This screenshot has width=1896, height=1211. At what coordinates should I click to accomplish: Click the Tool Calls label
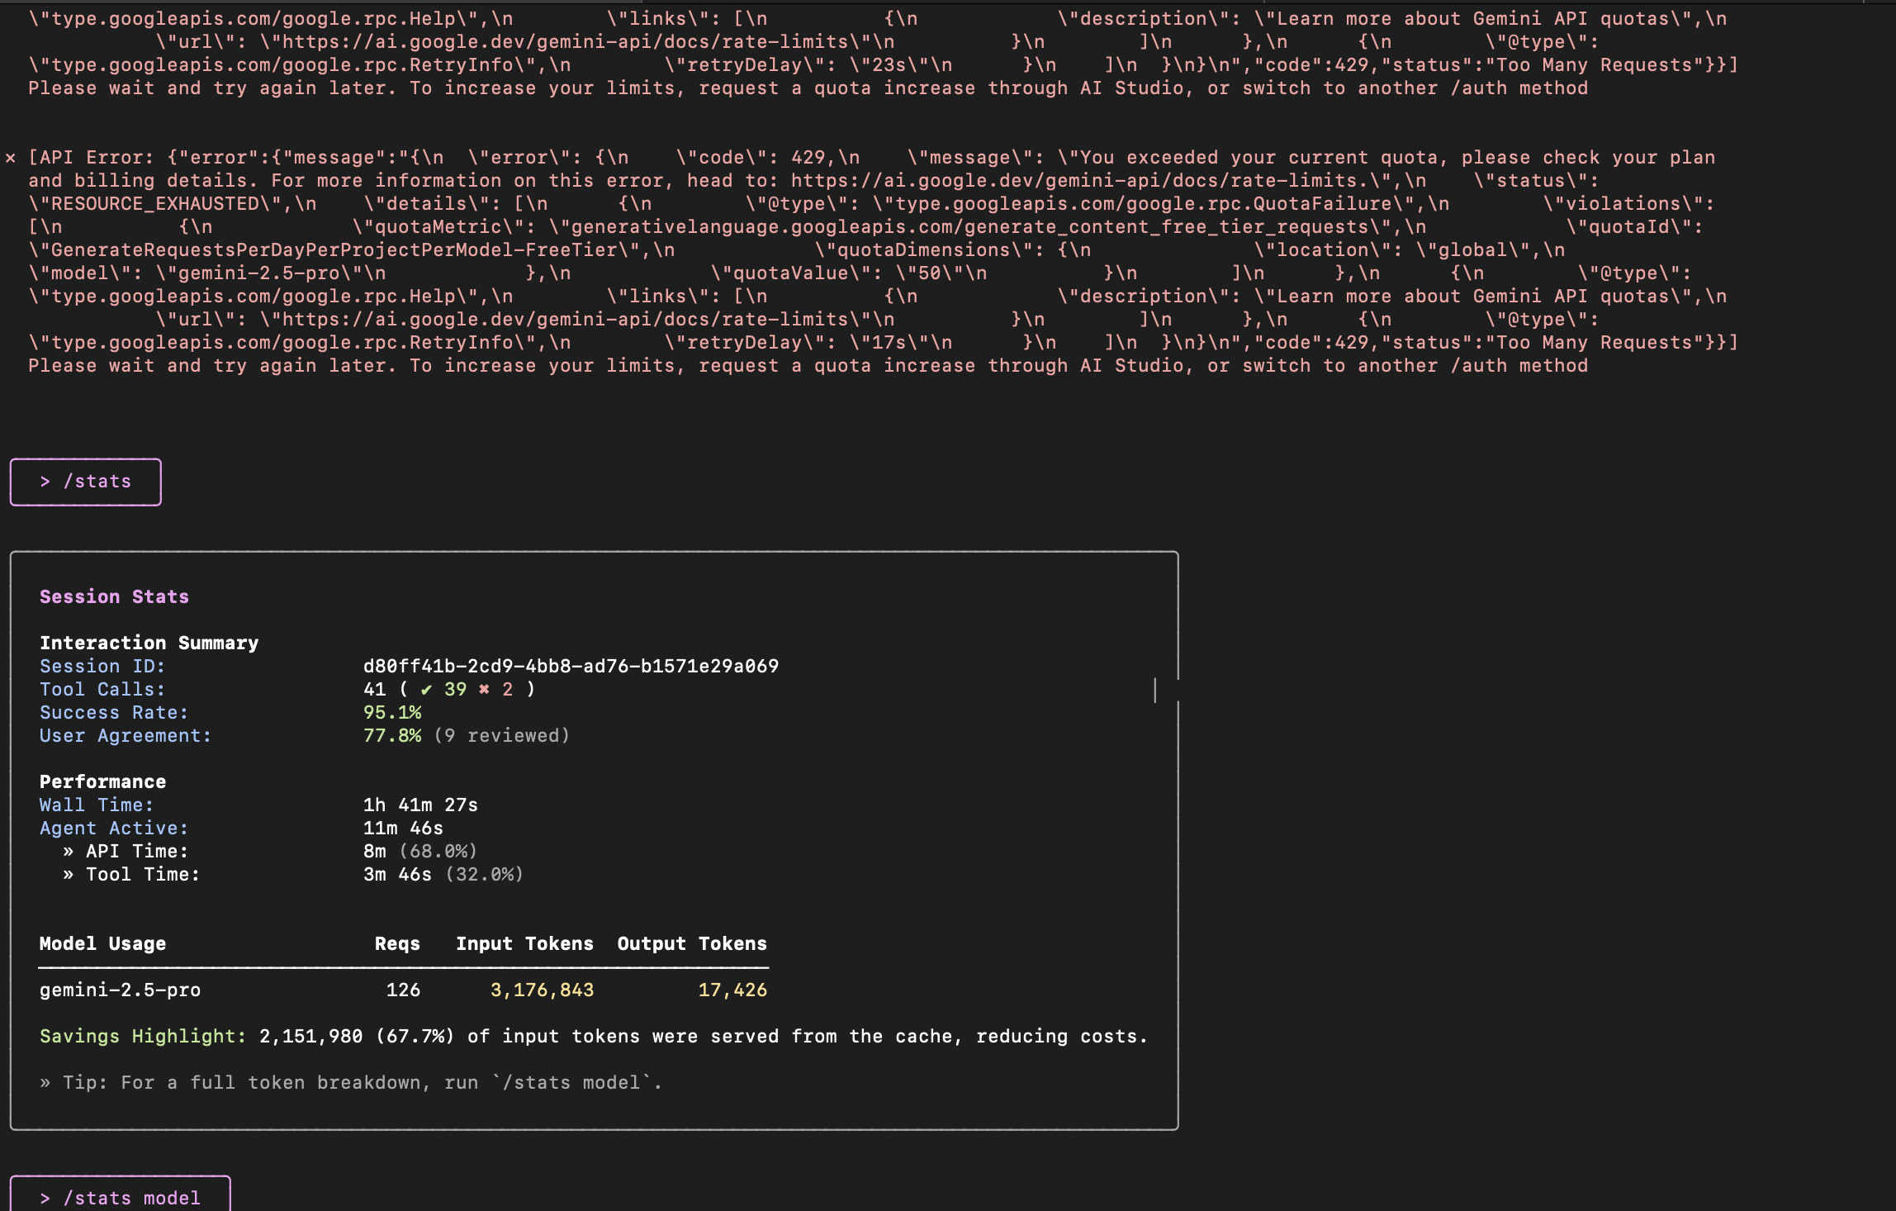[102, 689]
